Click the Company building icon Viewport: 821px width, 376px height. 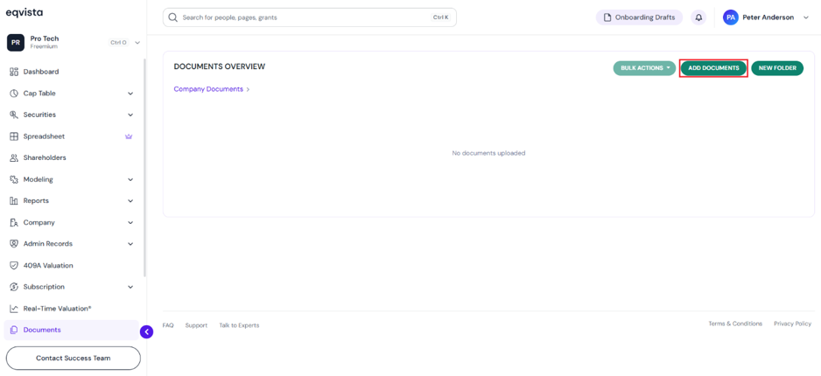click(x=14, y=222)
